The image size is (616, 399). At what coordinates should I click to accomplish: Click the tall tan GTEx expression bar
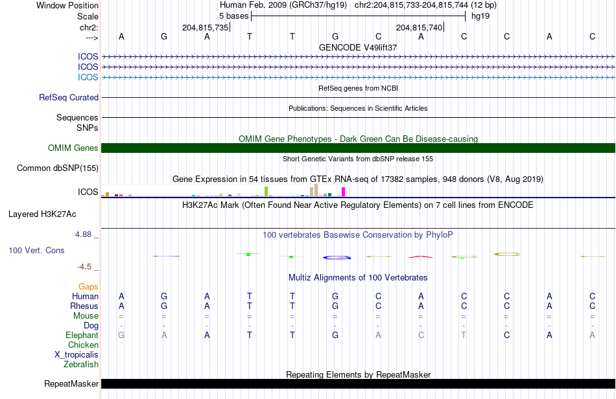(316, 190)
